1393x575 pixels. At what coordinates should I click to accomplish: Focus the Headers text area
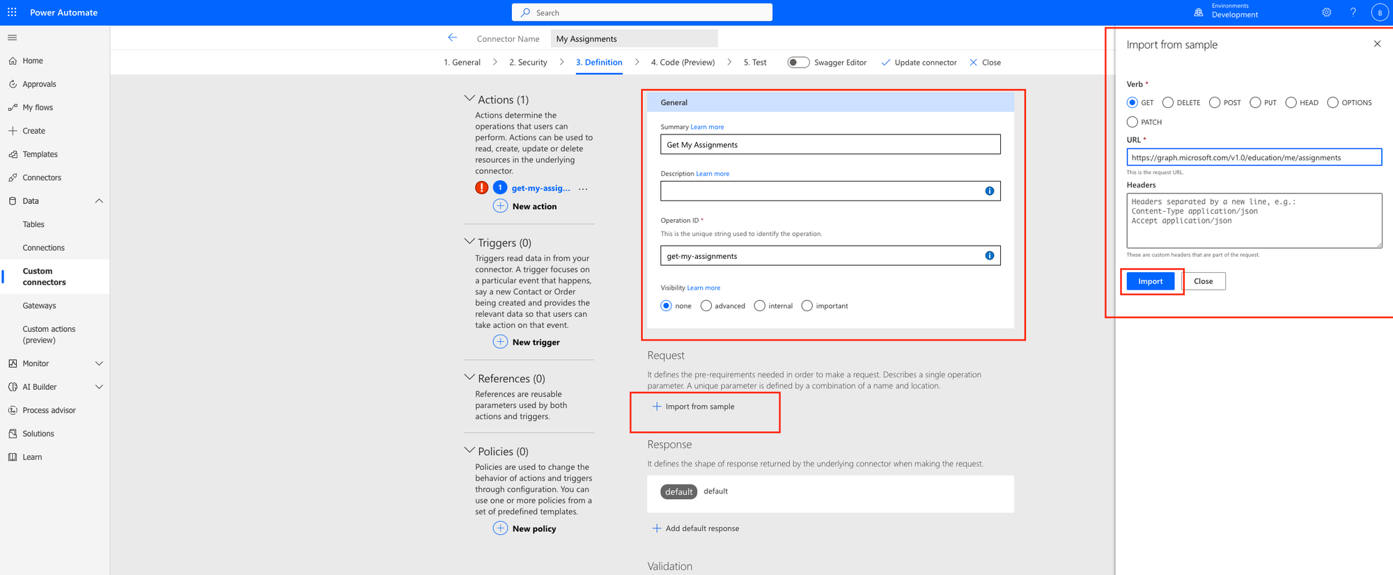(1254, 221)
